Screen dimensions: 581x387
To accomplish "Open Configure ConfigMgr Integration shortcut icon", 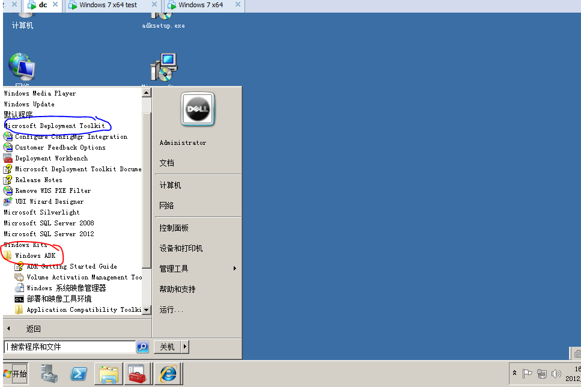I will [8, 137].
